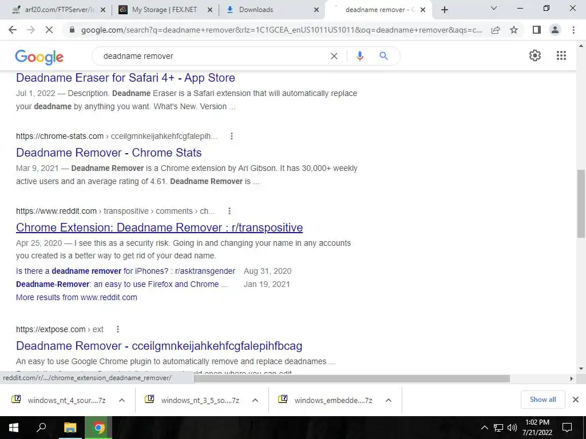586x439 pixels.
Task: Start voice search with microphone
Action: [x=359, y=56]
